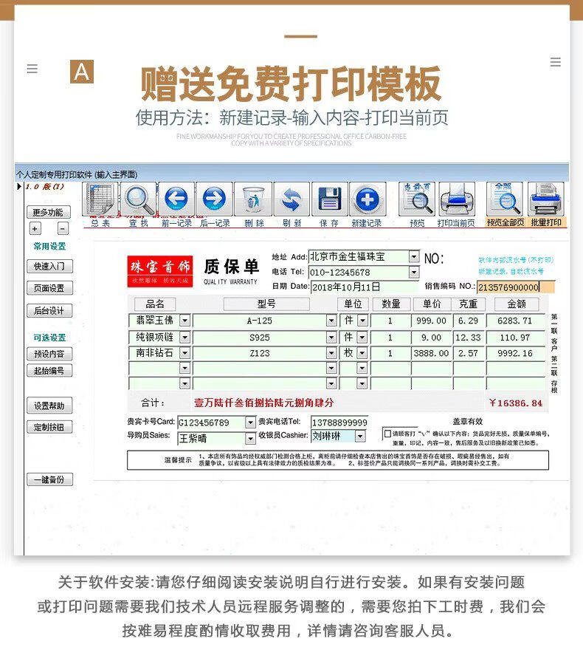The image size is (583, 650).
Task: Open the hamburger menu at top left
Action: click(x=32, y=69)
